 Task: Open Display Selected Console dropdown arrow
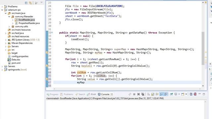(x=179, y=94)
